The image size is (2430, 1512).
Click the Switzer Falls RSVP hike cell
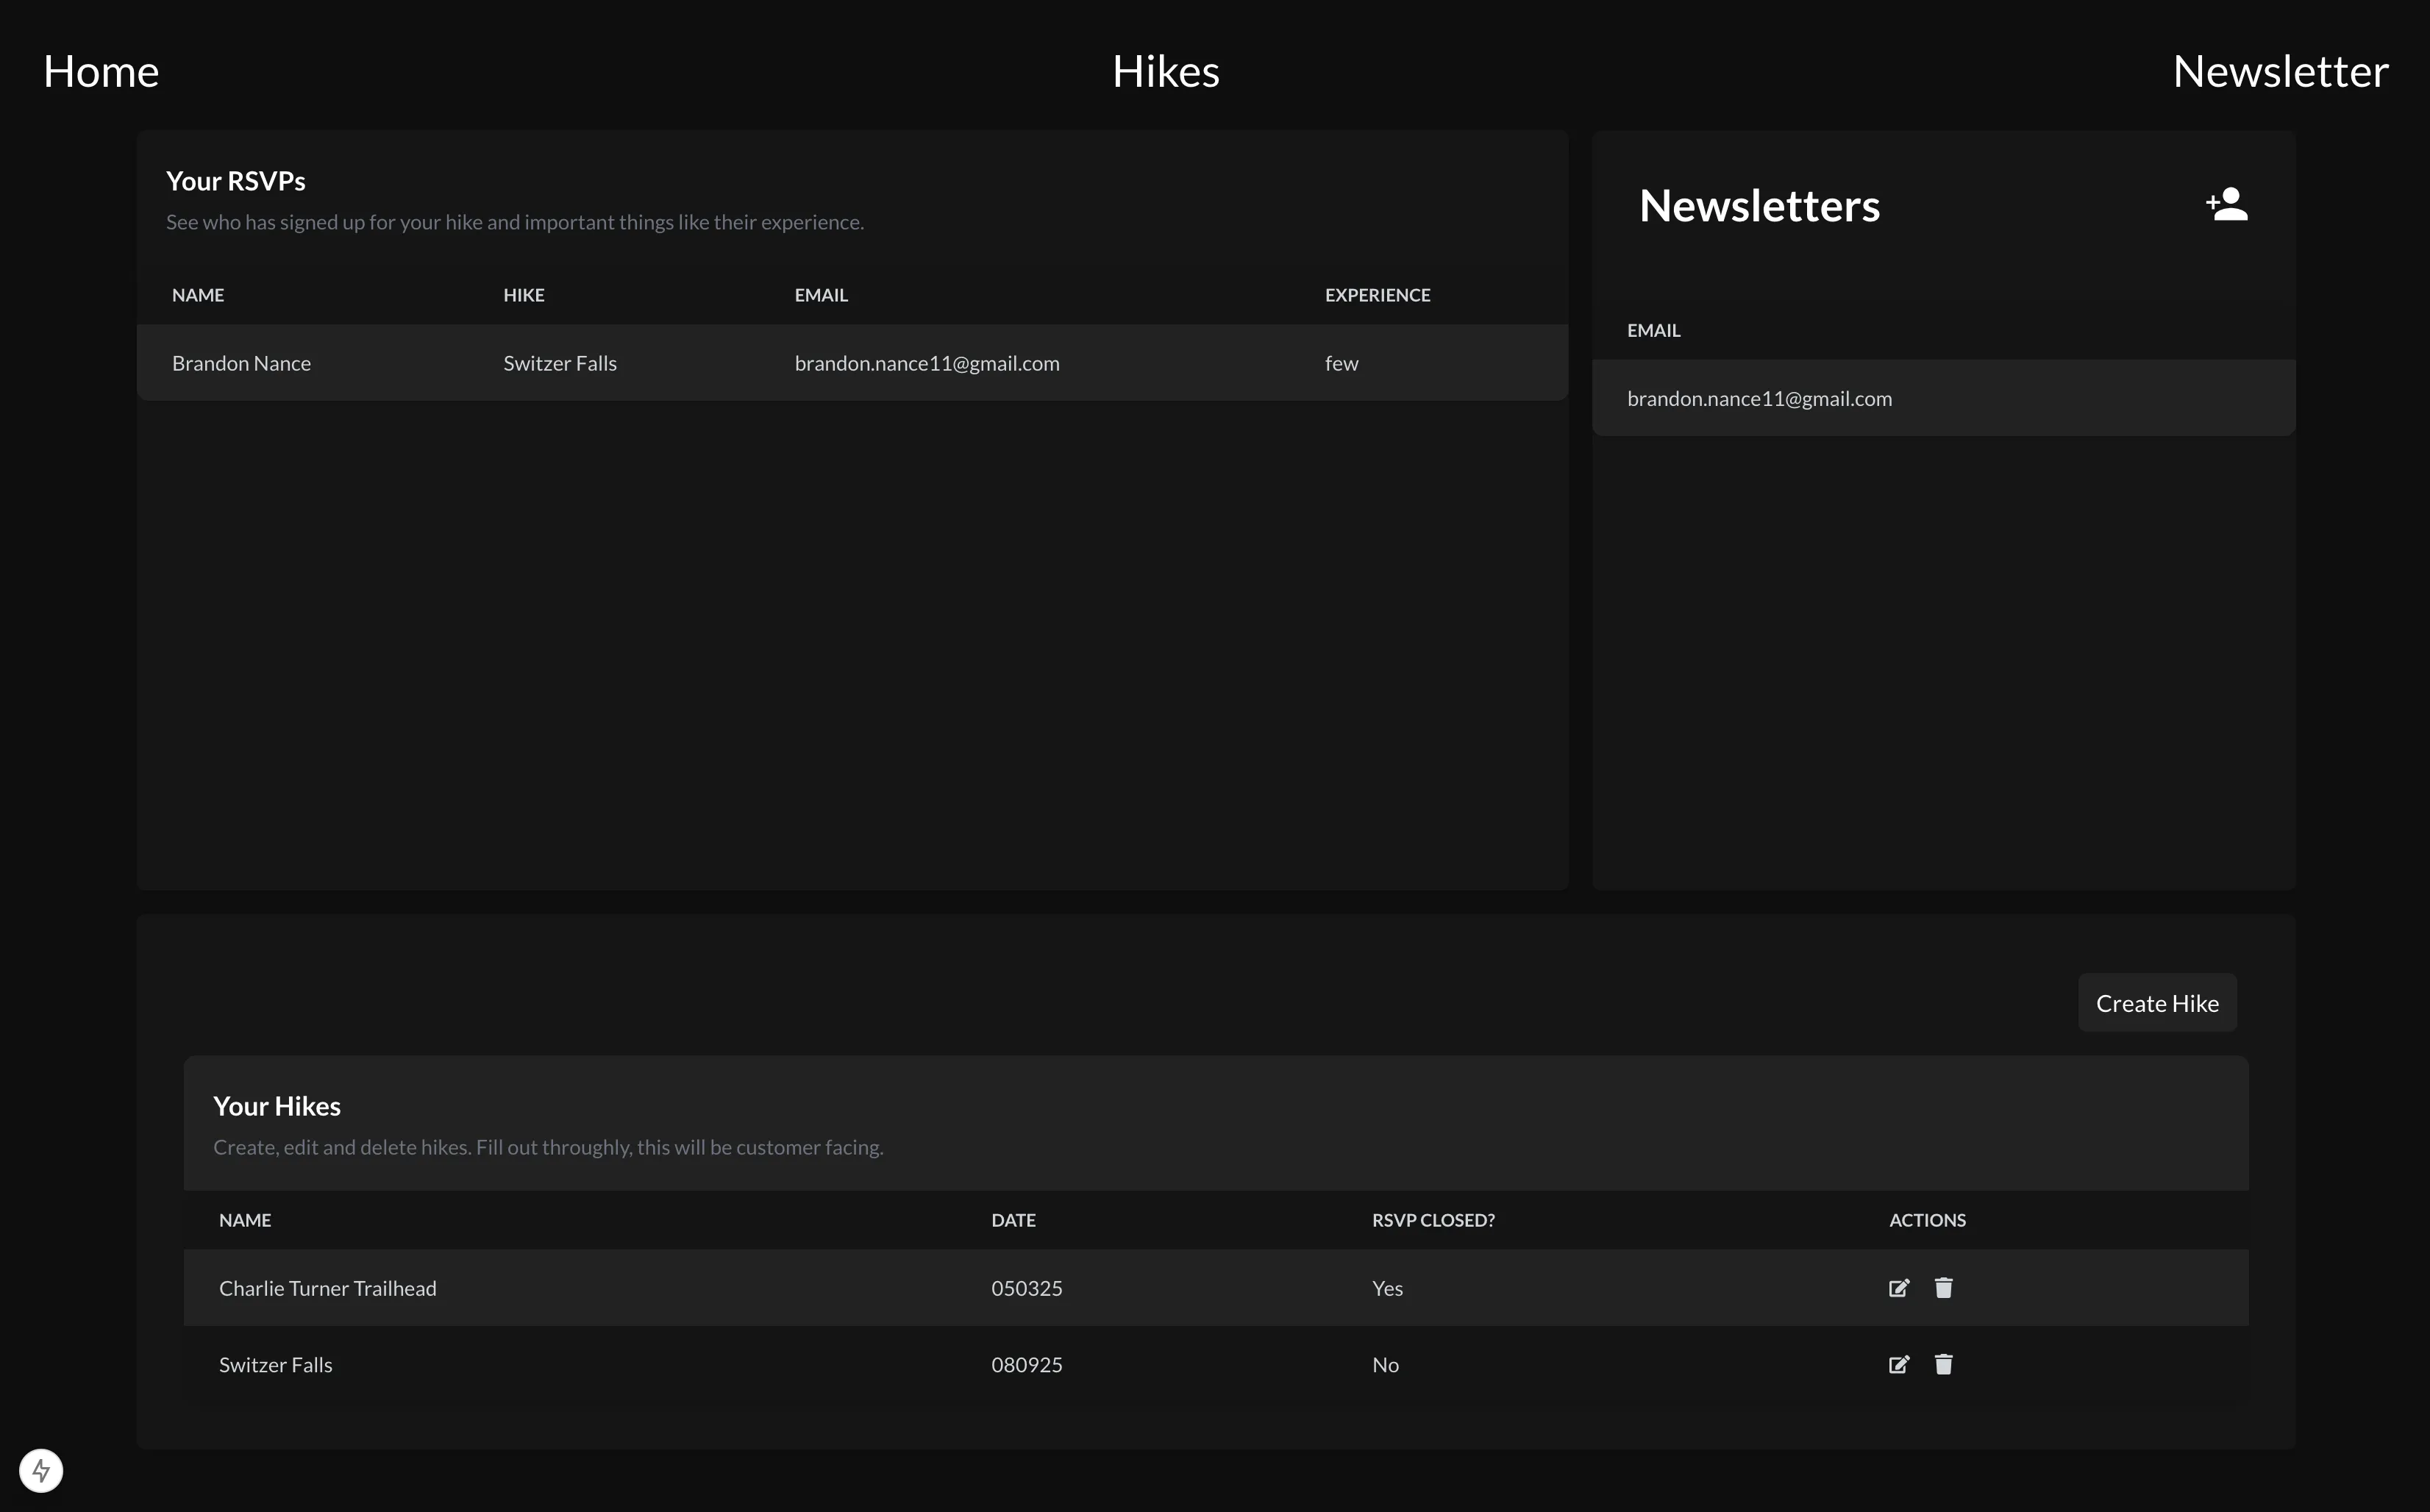(559, 363)
